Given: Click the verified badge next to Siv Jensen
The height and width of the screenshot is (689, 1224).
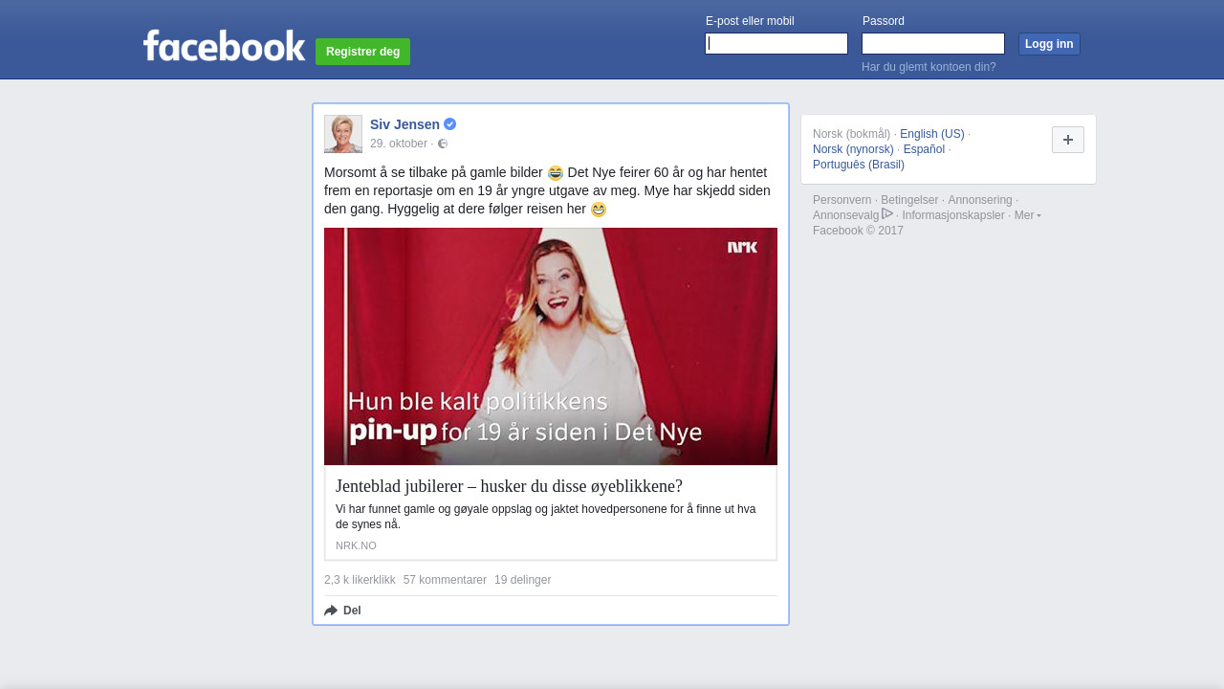Looking at the screenshot, I should [x=449, y=124].
